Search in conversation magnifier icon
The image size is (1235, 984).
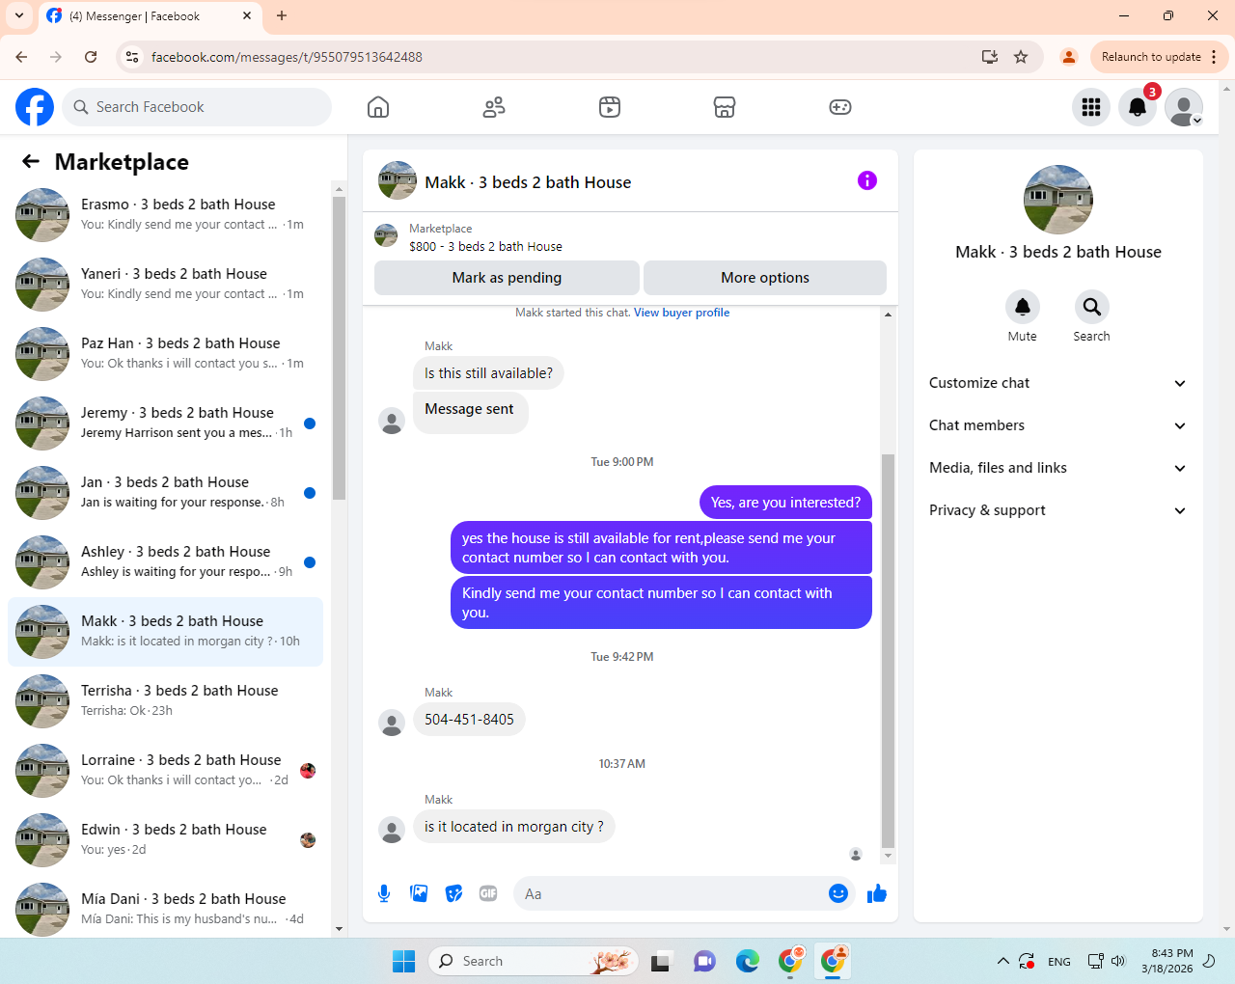(1092, 307)
